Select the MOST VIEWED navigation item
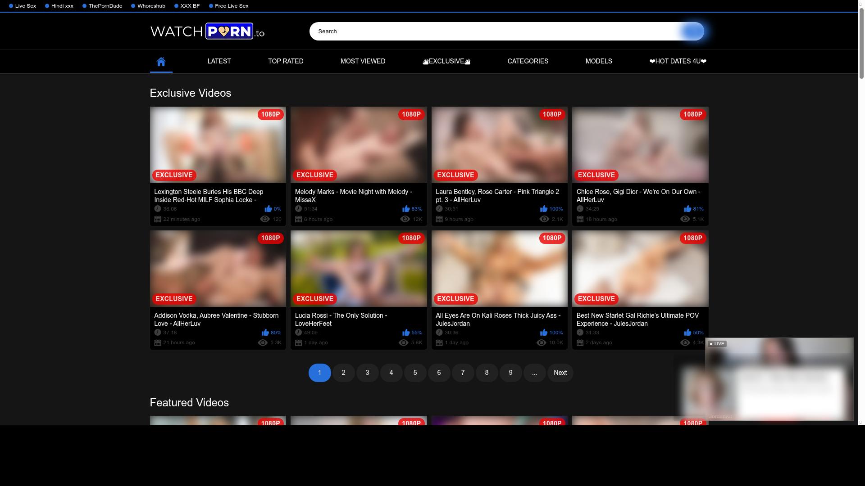The image size is (865, 486). 363,61
